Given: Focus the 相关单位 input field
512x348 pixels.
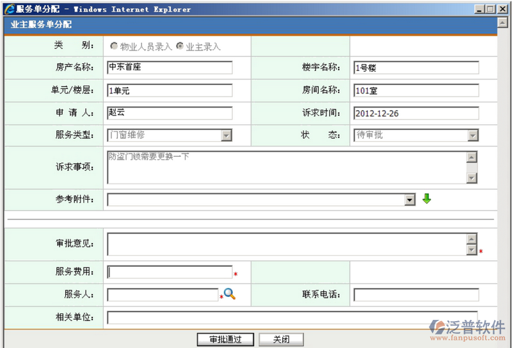Looking at the screenshot, I should [x=292, y=317].
